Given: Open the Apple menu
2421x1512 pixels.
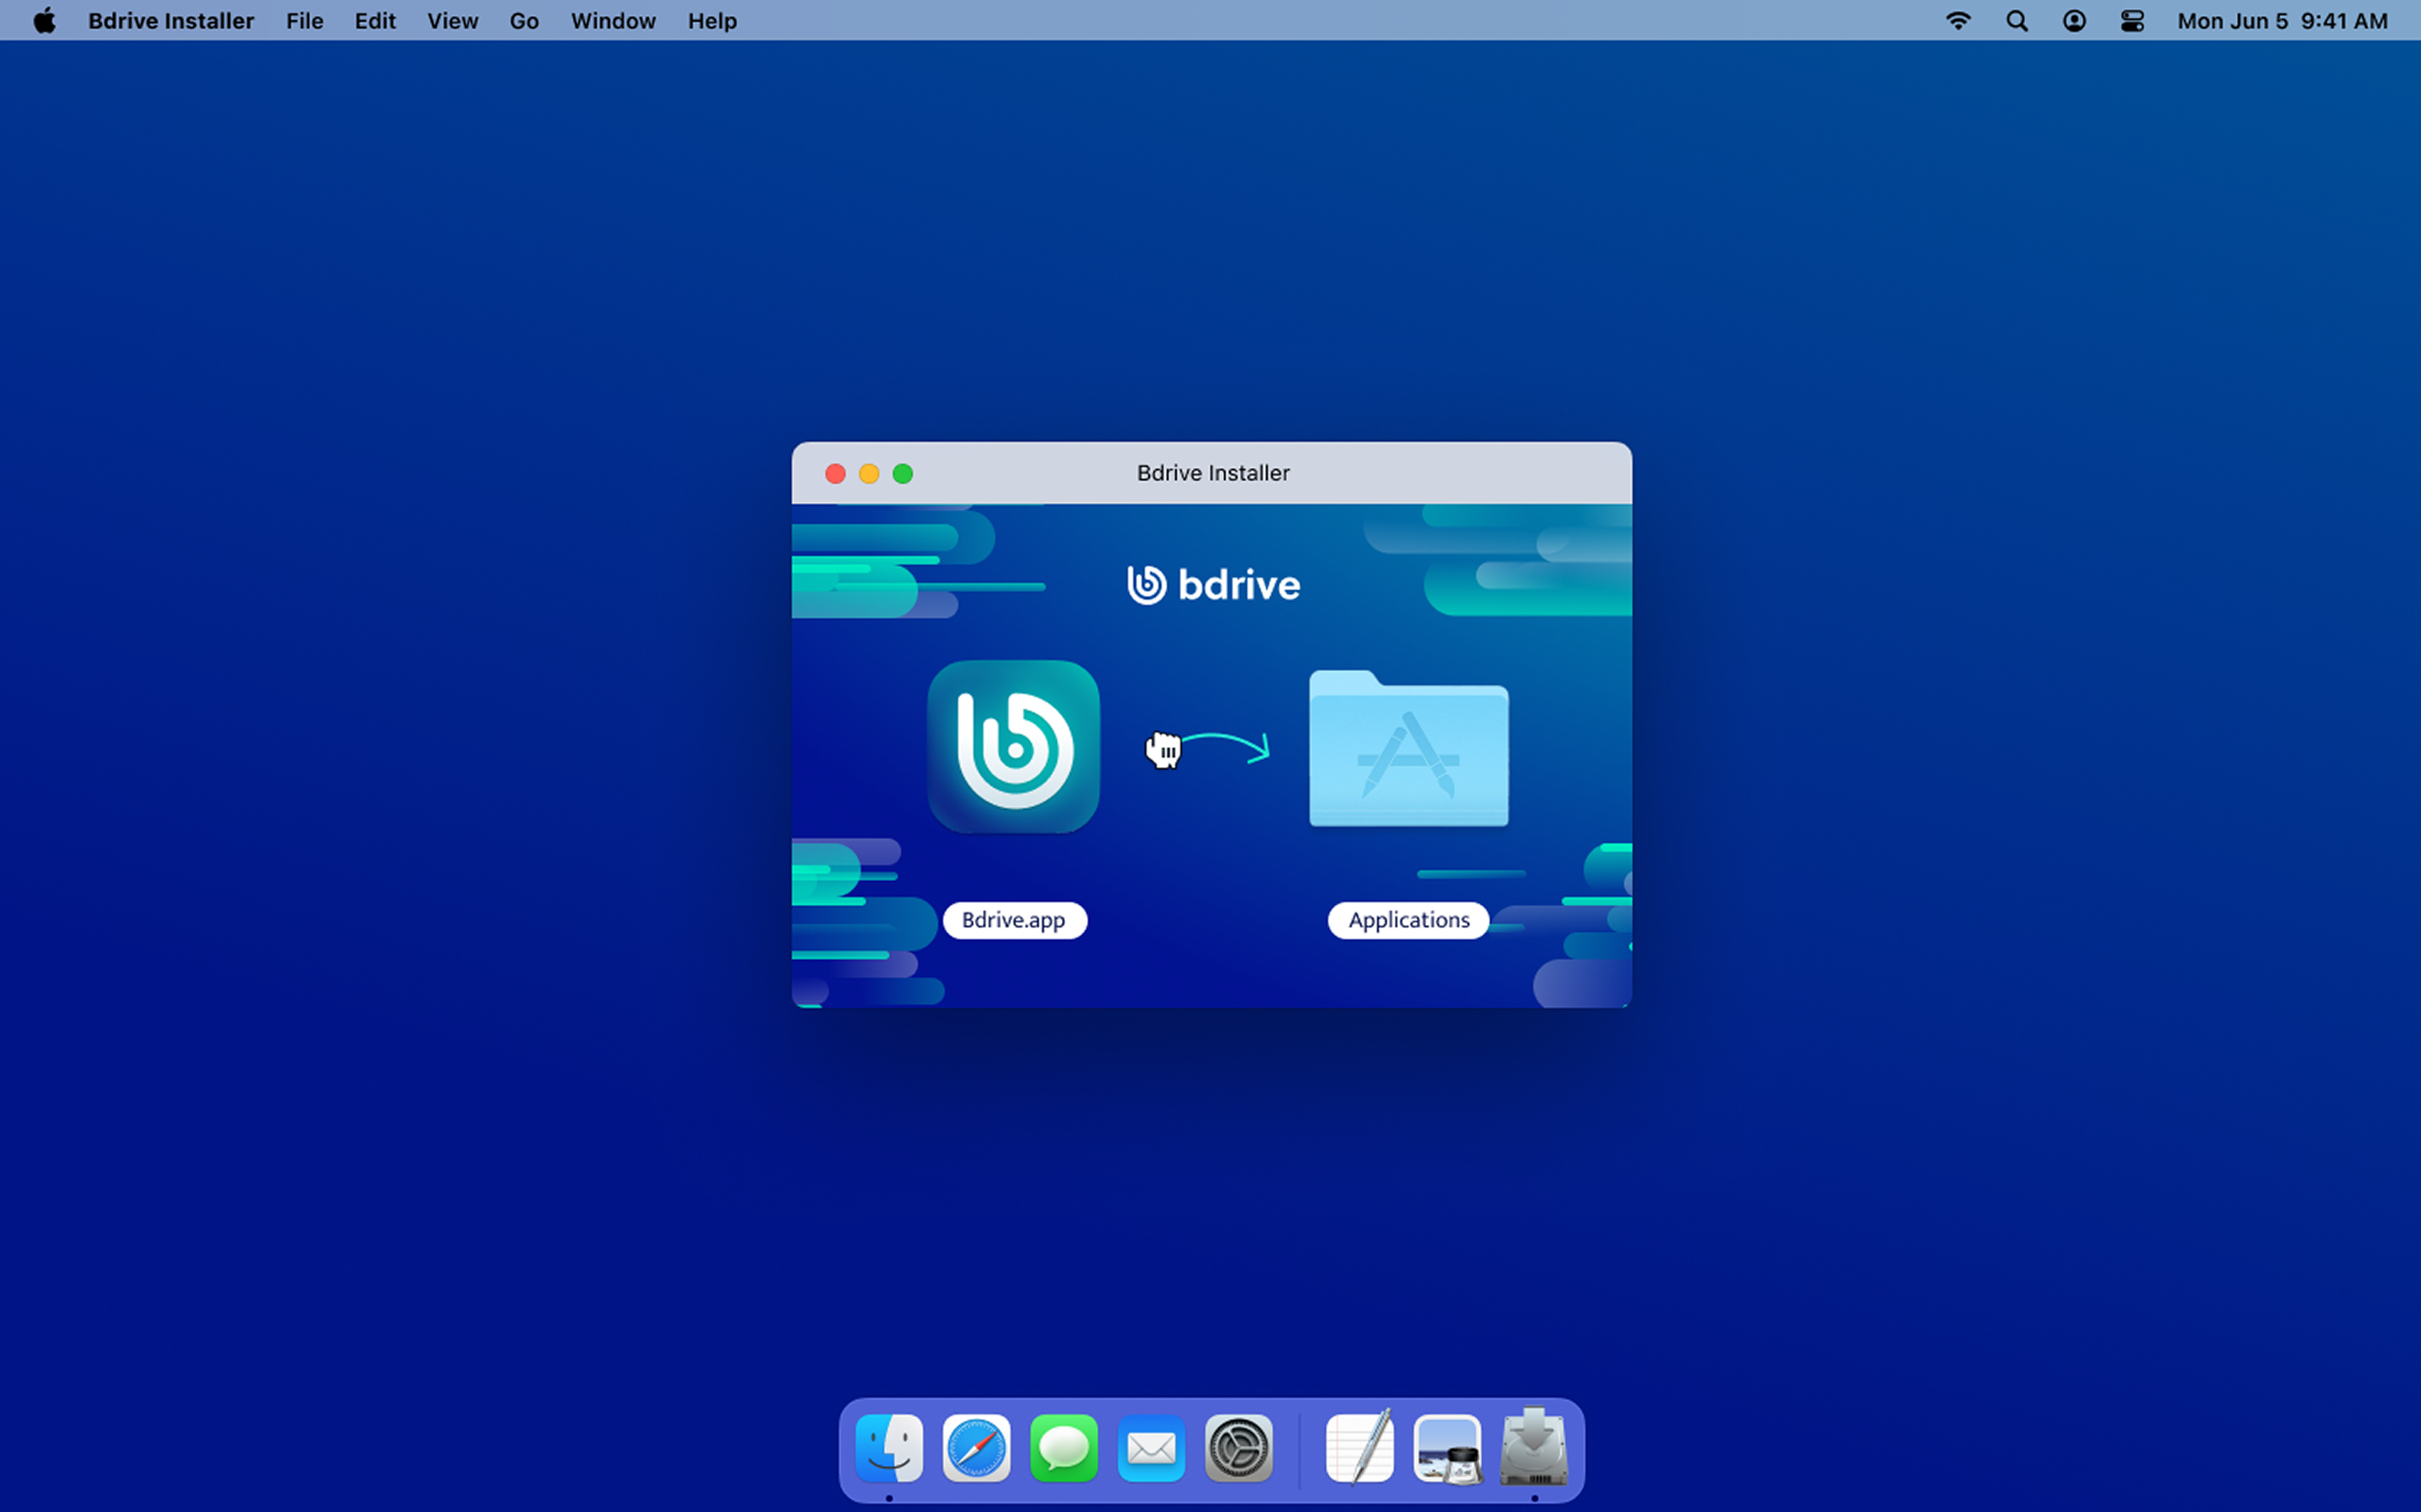Looking at the screenshot, I should [x=44, y=21].
